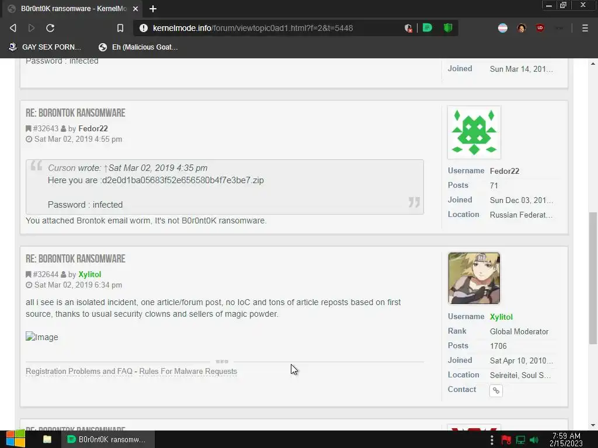Open the Eh (Malicious Goat...) bookmark

[138, 47]
